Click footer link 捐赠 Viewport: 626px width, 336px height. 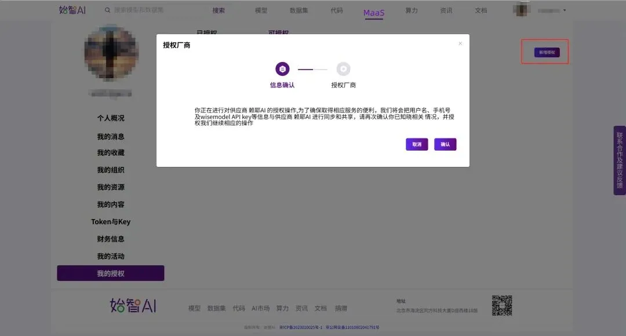point(341,308)
